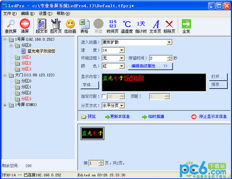Add a 倒计时 countdown page
232x179 pixels.
pos(141,26)
